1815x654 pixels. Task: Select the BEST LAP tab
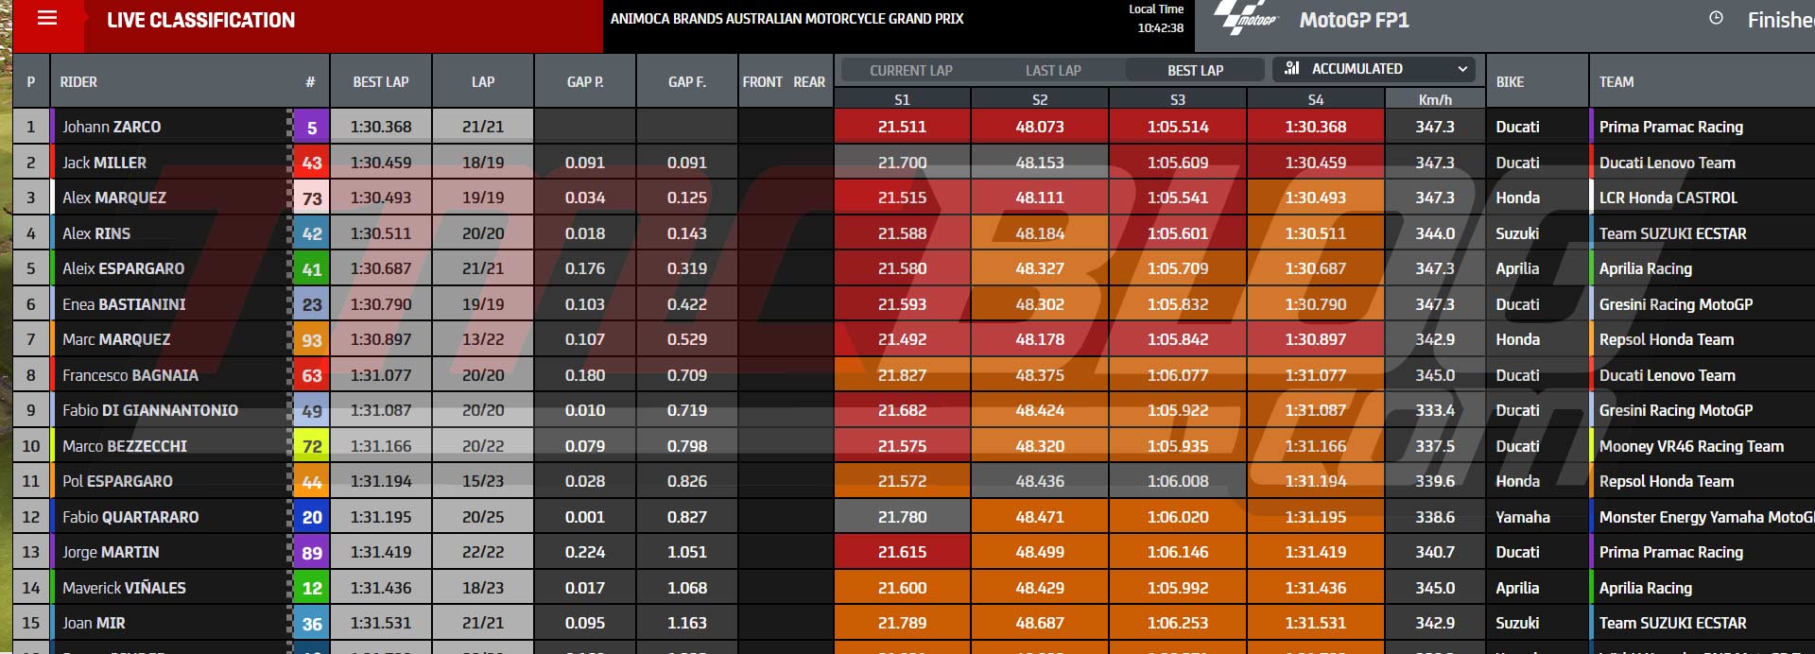point(1195,70)
